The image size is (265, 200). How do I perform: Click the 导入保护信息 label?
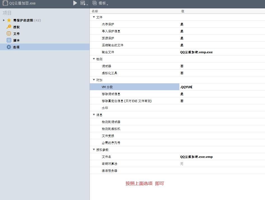[x=111, y=31]
